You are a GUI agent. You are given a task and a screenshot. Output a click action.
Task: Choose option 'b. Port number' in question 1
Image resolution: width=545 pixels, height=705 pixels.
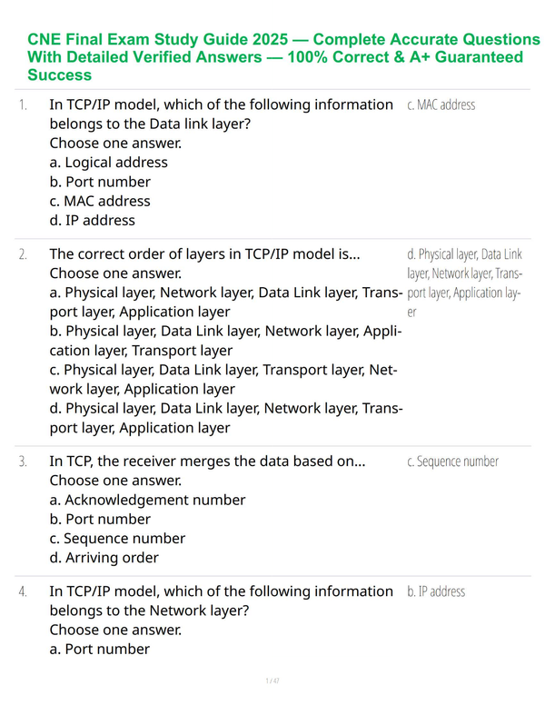coord(100,182)
